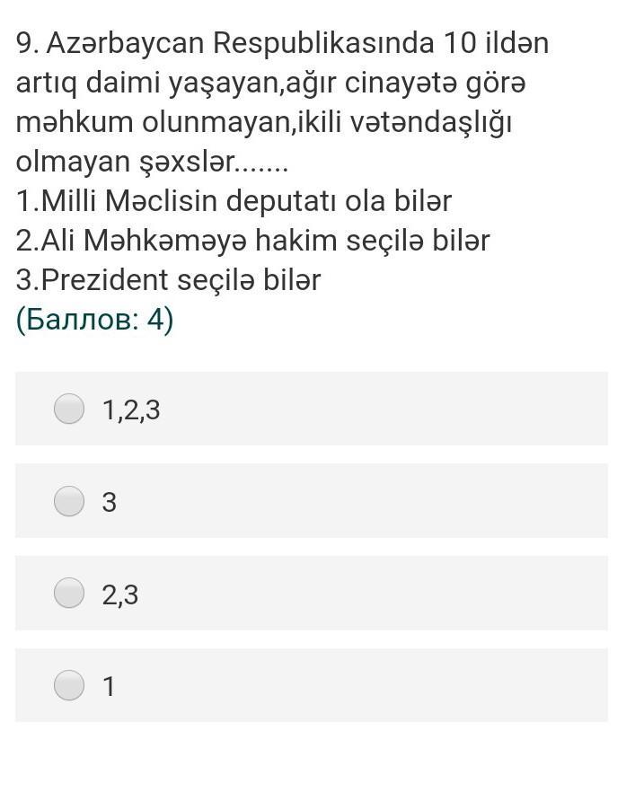The width and height of the screenshot is (635, 801).
Task: Click the "3" answer label text
Action: click(110, 502)
